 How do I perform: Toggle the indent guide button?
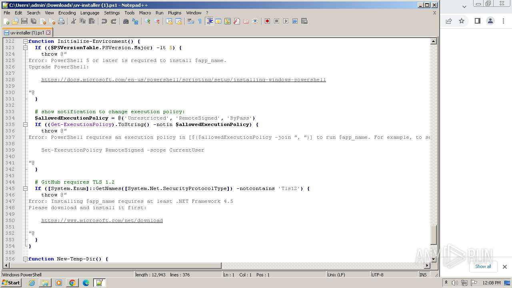(x=209, y=21)
